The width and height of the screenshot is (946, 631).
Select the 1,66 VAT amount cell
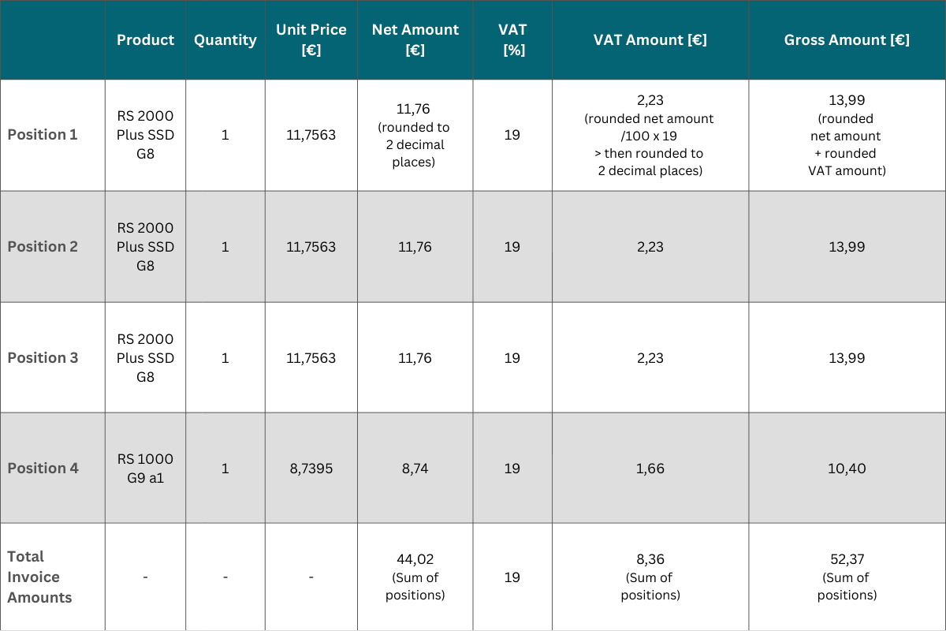point(650,469)
